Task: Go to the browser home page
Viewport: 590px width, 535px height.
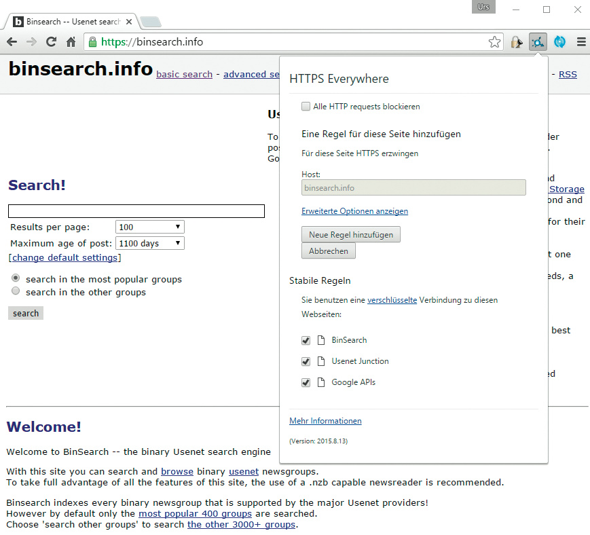Action: pyautogui.click(x=71, y=42)
